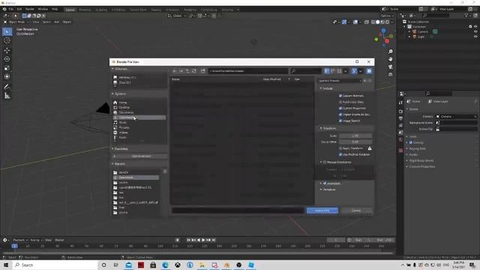The height and width of the screenshot is (270, 480).
Task: Click the Decal Offset value field
Action: [x=355, y=142]
